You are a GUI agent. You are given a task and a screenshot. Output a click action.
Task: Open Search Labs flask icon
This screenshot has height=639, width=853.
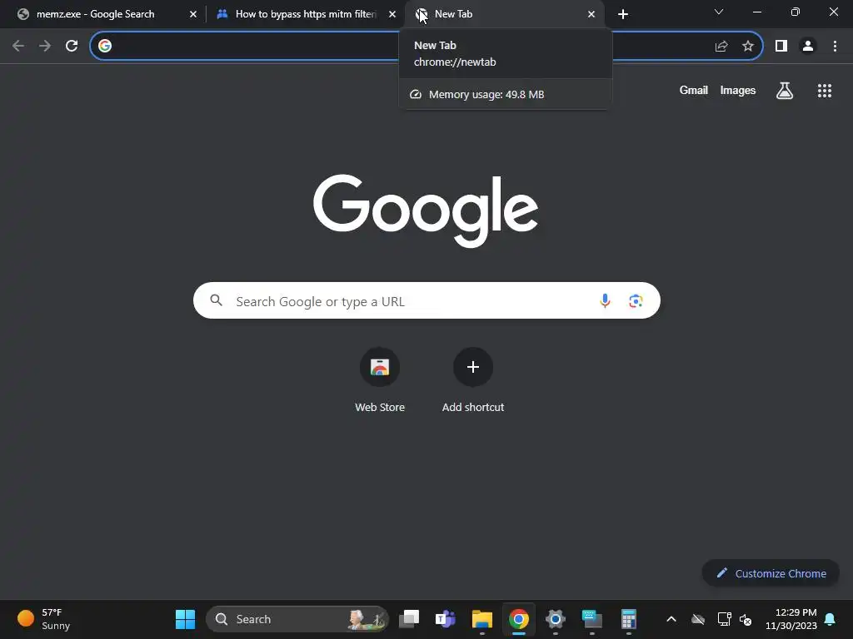pos(784,91)
